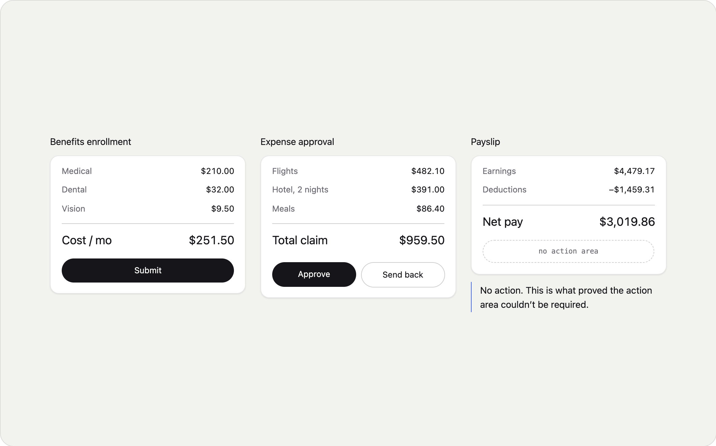Screen dimensions: 716x446
Task: Submit the benefits enrollment
Action: click(148, 270)
